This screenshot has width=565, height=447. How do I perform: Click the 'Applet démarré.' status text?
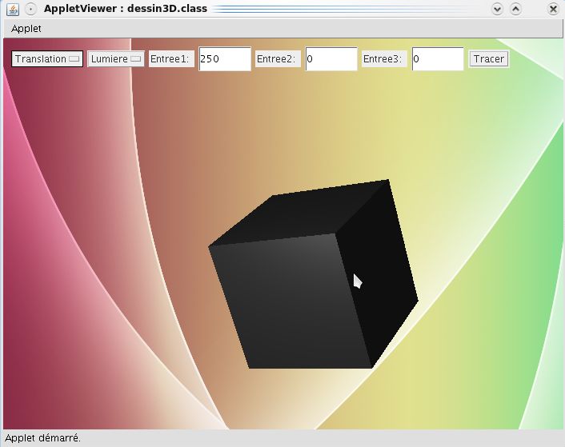[x=43, y=438]
